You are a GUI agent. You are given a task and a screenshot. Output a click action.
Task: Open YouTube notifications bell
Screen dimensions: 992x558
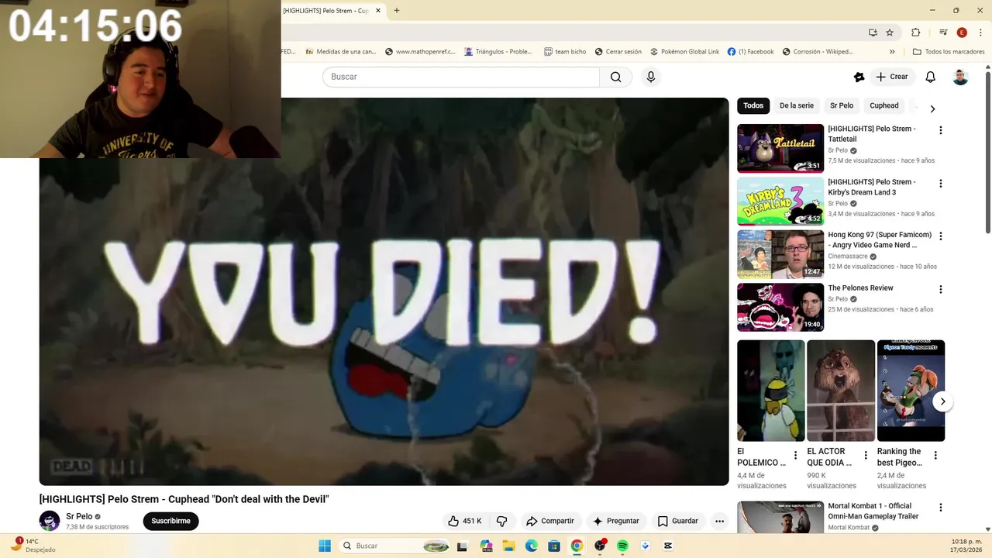click(x=931, y=77)
